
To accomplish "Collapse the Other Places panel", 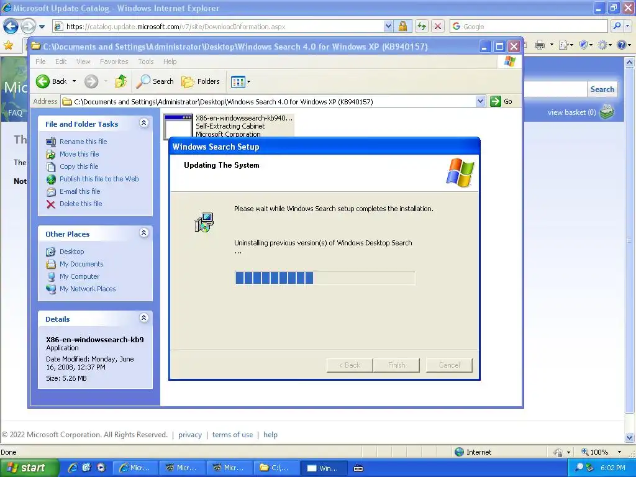I will tap(143, 233).
